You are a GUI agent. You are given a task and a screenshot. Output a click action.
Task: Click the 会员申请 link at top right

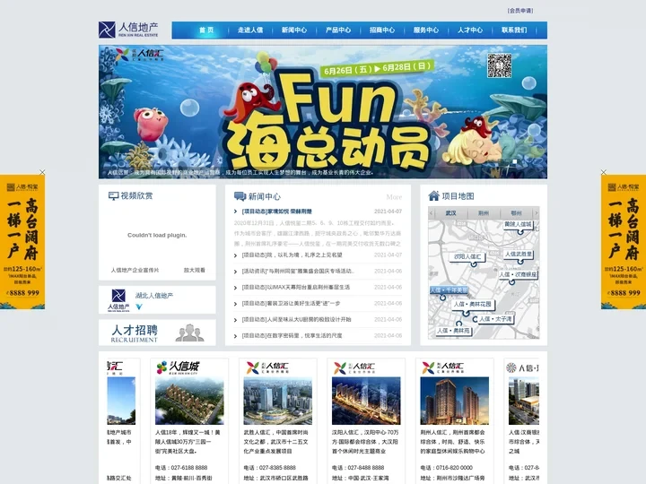coord(520,11)
